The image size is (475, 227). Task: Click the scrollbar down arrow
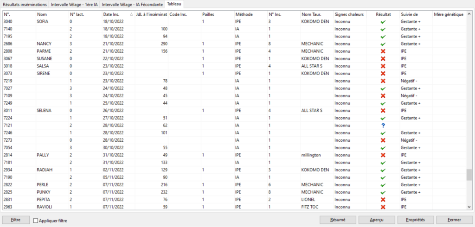click(x=469, y=207)
